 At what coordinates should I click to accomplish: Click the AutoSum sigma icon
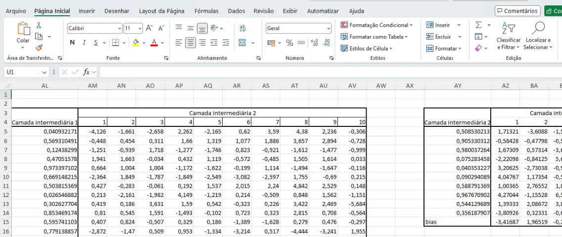(478, 25)
